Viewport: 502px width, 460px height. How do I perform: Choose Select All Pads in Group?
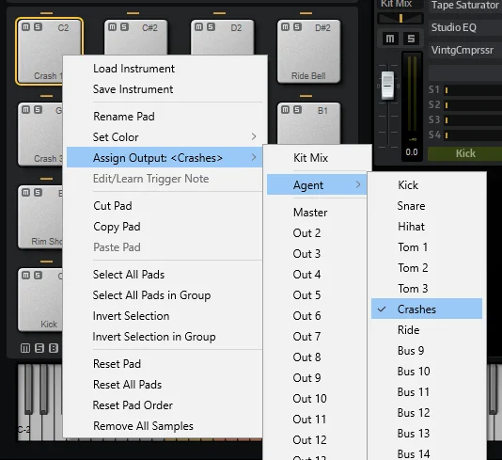pos(165,295)
